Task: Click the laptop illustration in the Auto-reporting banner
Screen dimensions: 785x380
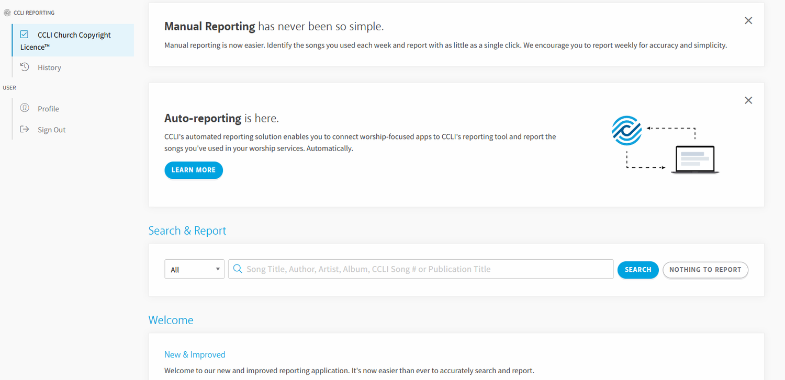Action: point(694,158)
